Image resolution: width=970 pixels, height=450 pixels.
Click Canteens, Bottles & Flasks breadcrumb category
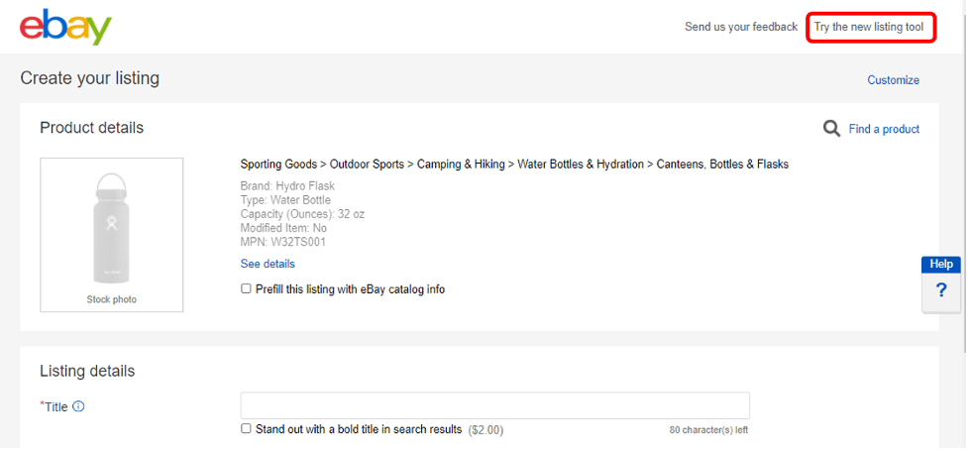click(722, 164)
